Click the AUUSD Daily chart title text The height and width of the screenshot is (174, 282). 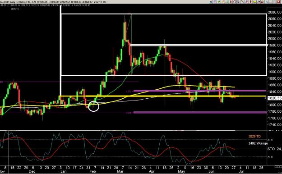click(8, 2)
